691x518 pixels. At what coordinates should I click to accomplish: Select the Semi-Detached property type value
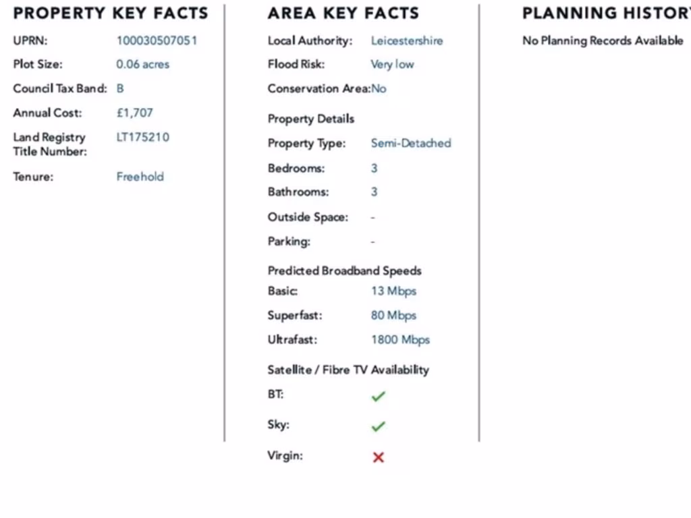tap(411, 143)
